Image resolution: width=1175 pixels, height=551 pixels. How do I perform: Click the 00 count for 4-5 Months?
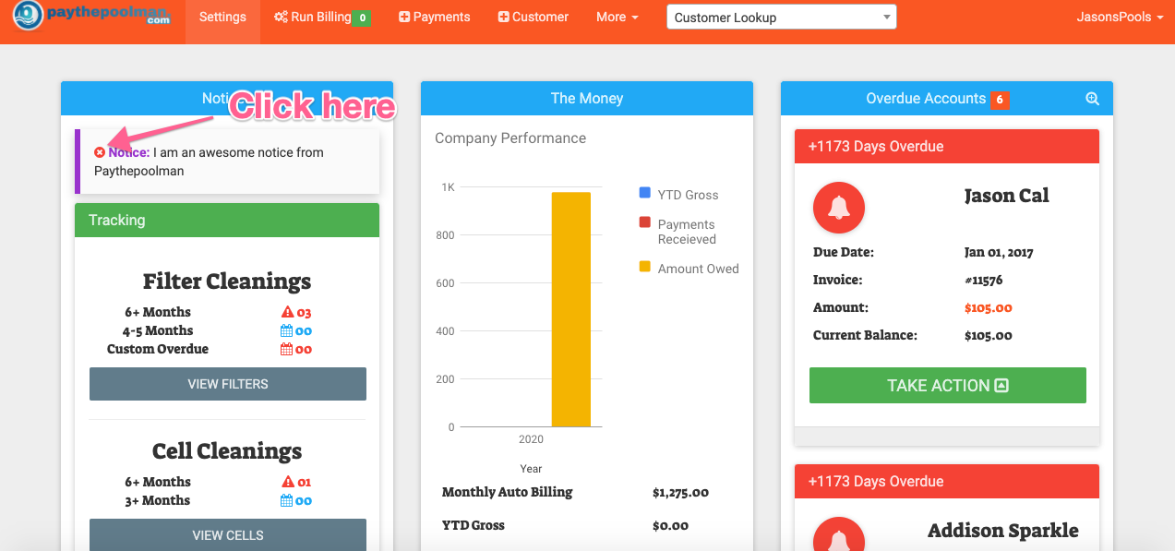pyautogui.click(x=305, y=331)
